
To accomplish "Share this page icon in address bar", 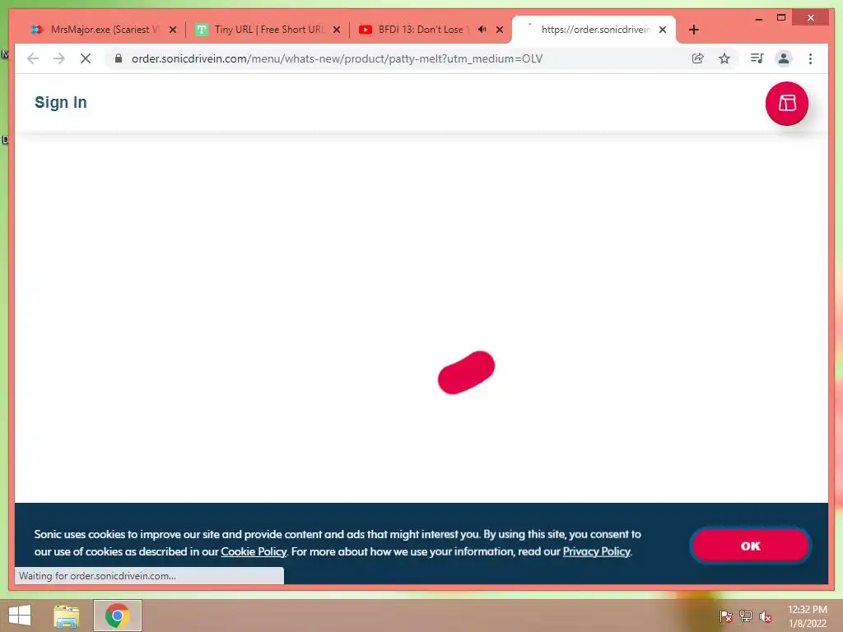I will pos(698,58).
